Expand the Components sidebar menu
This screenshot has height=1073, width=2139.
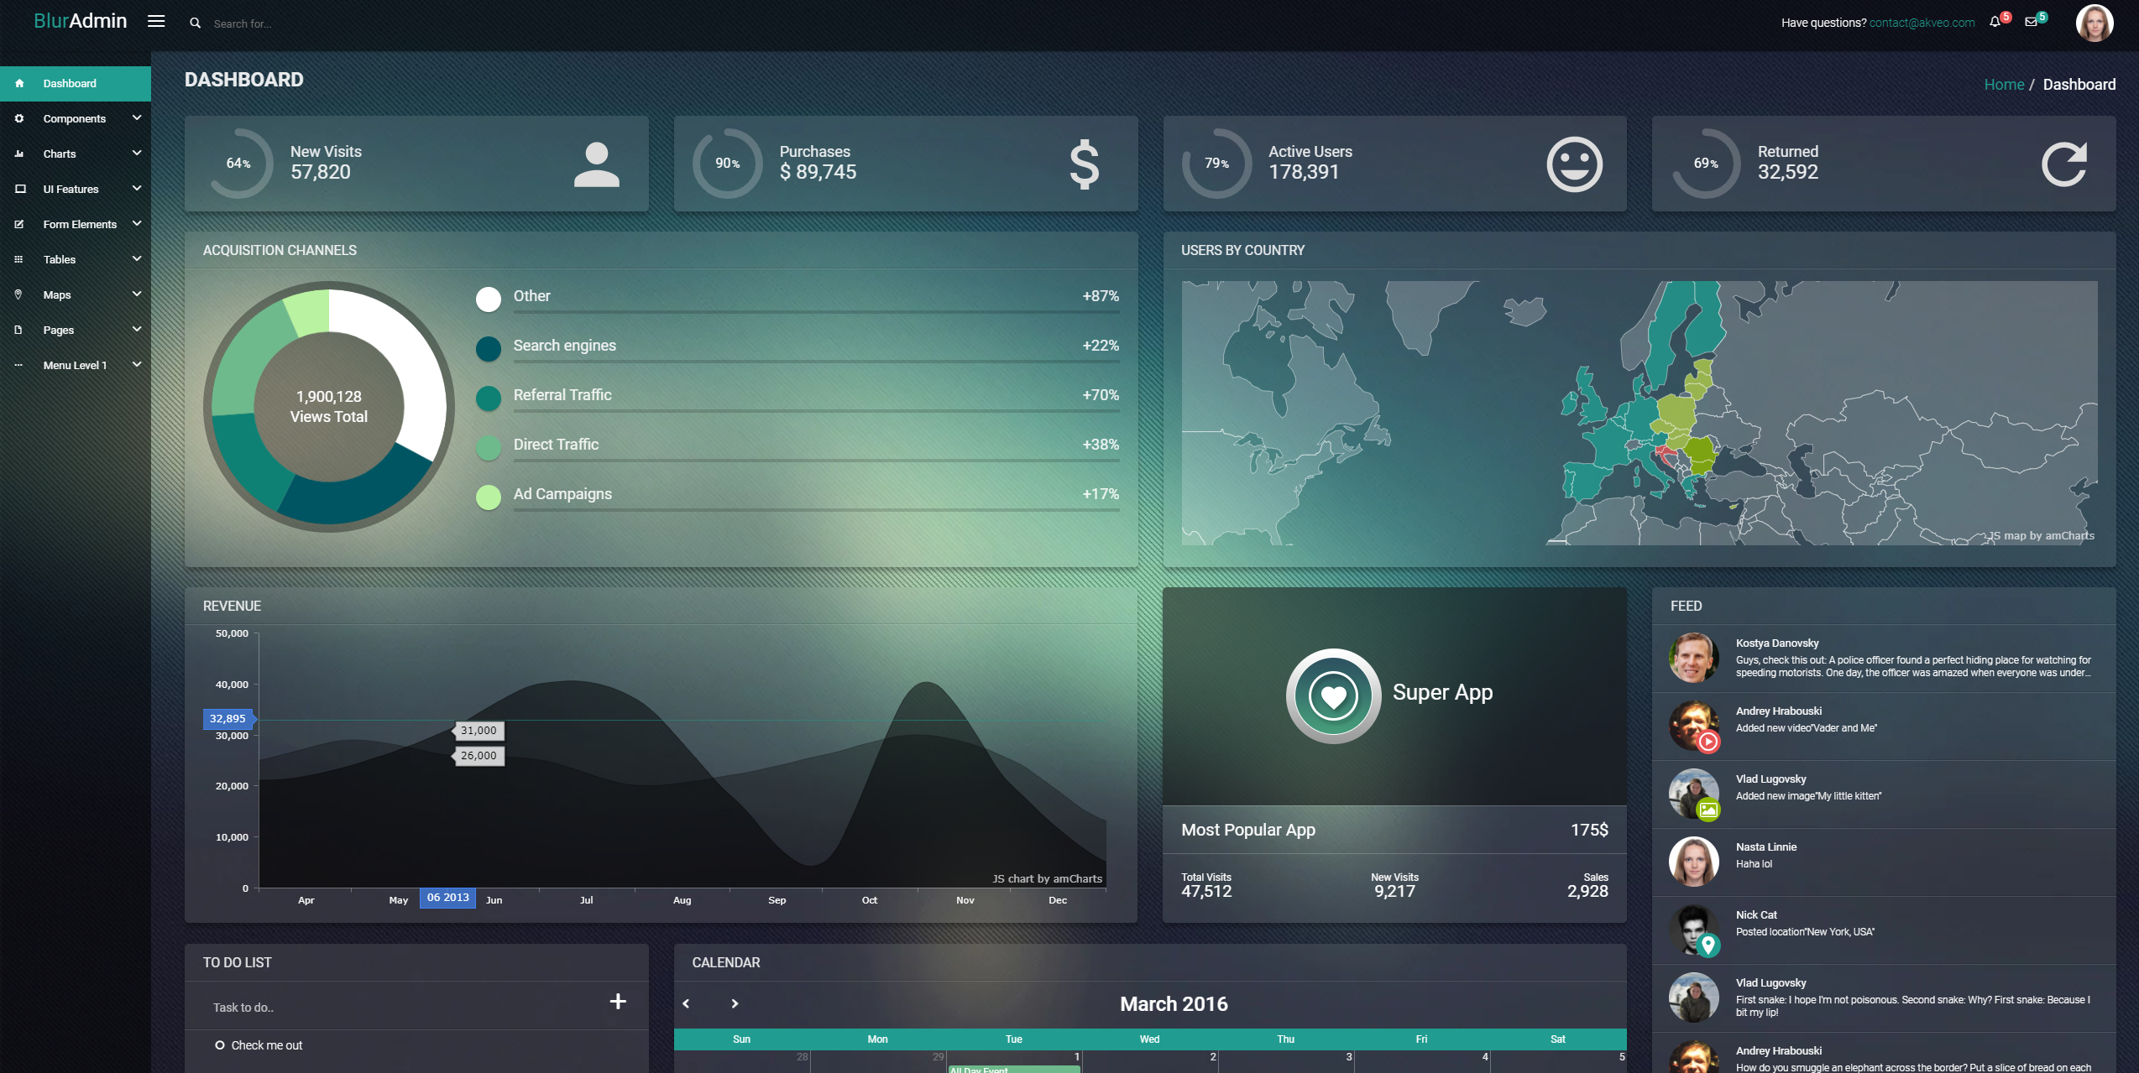(75, 118)
